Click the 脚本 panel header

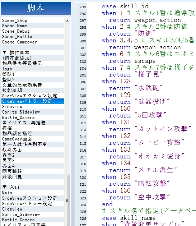[36, 8]
